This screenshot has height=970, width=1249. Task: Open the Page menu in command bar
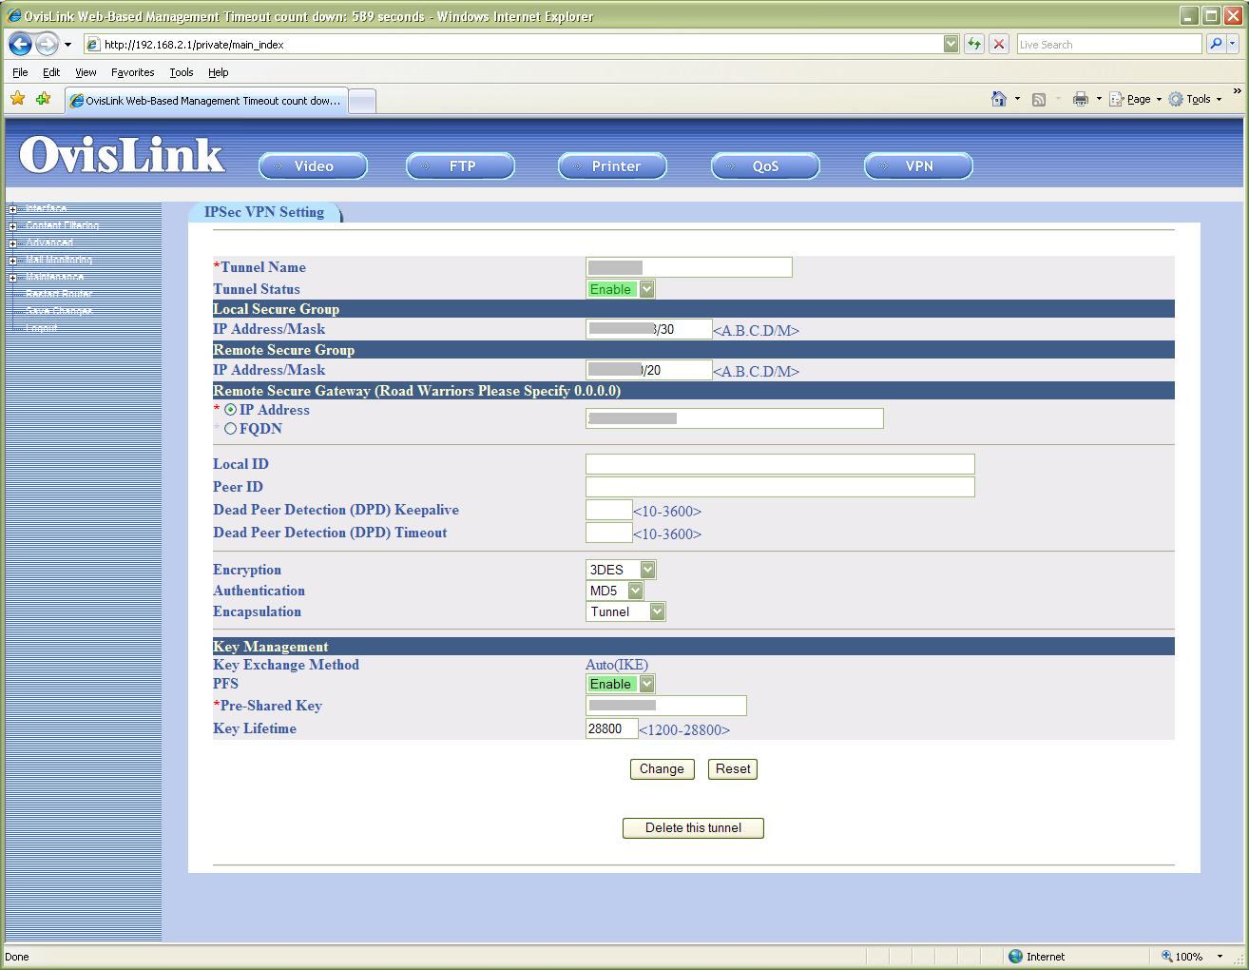1135,99
